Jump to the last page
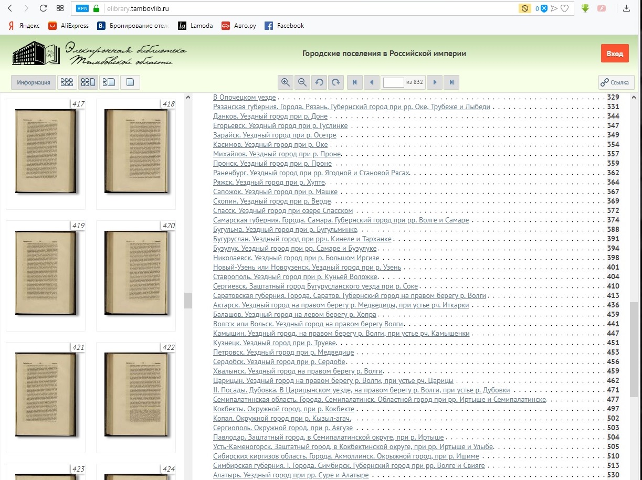Viewport: 642px width, 480px height. [451, 82]
